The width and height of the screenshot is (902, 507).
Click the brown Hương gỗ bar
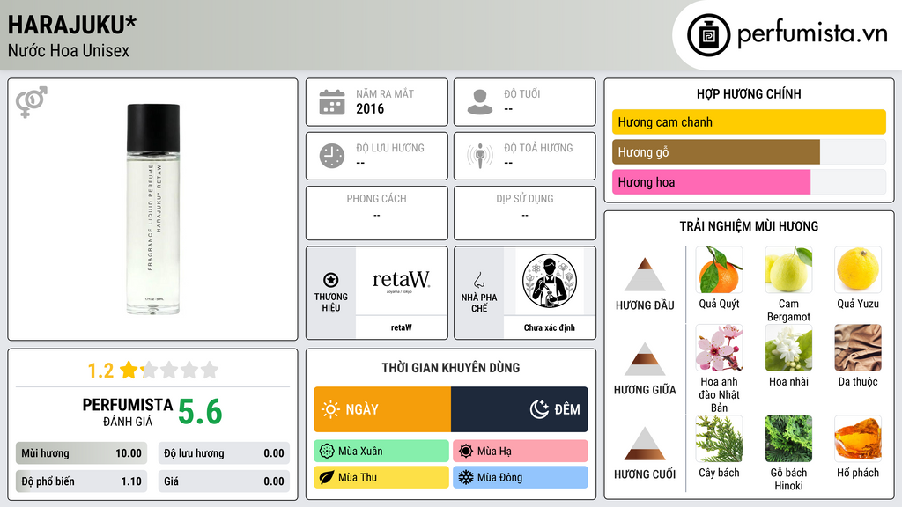[715, 151]
